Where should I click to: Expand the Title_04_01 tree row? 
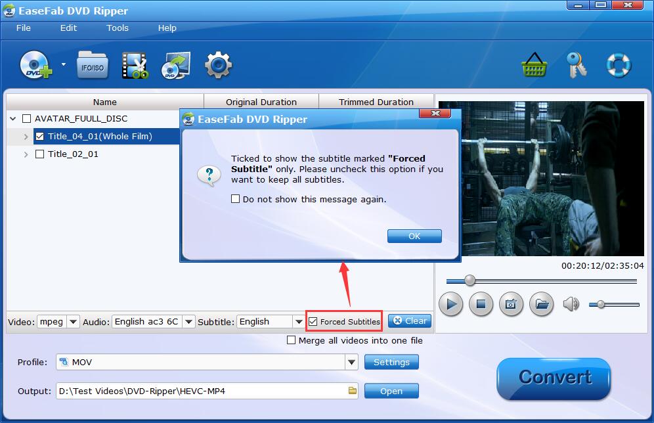coord(26,137)
